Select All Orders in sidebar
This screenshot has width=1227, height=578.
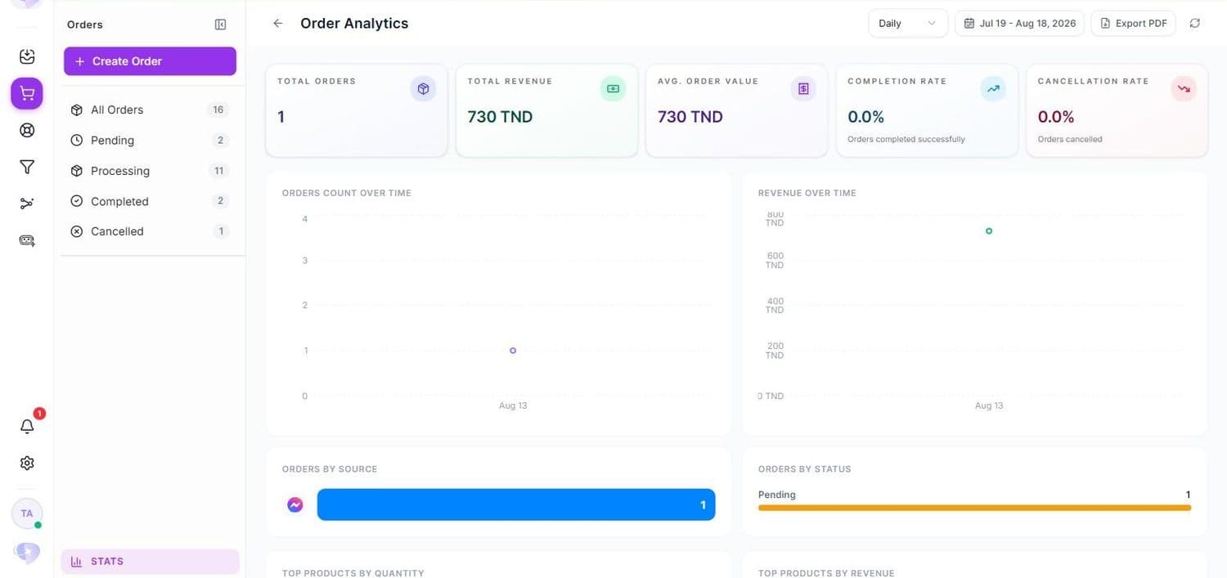150,110
